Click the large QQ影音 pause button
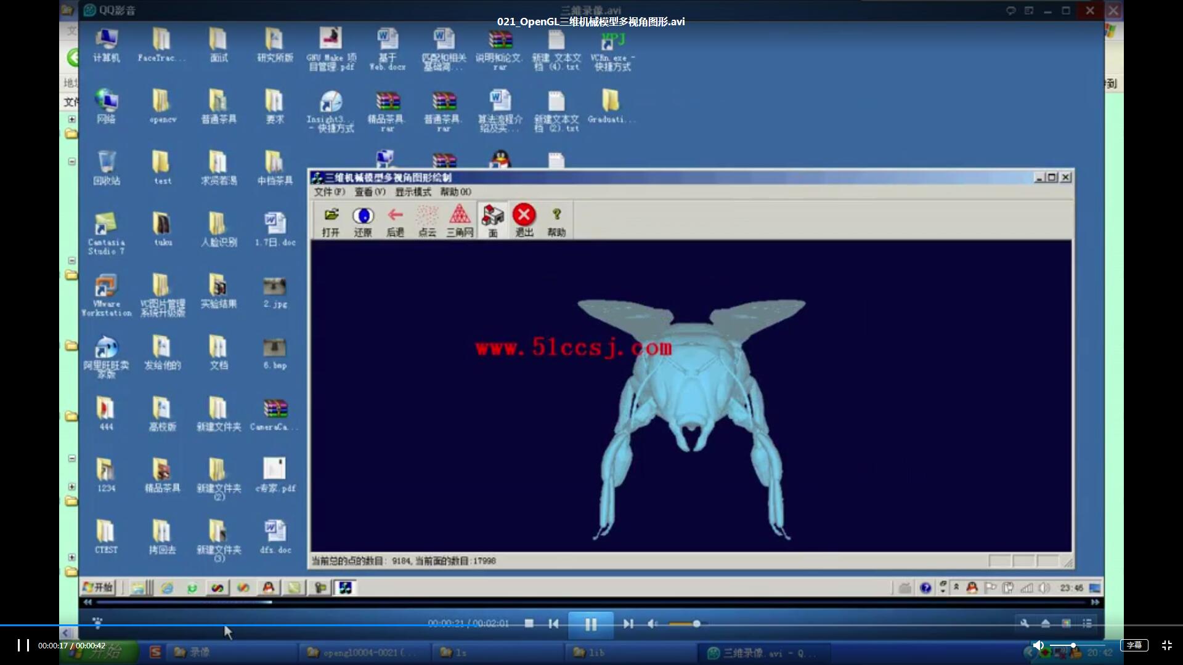 (590, 624)
